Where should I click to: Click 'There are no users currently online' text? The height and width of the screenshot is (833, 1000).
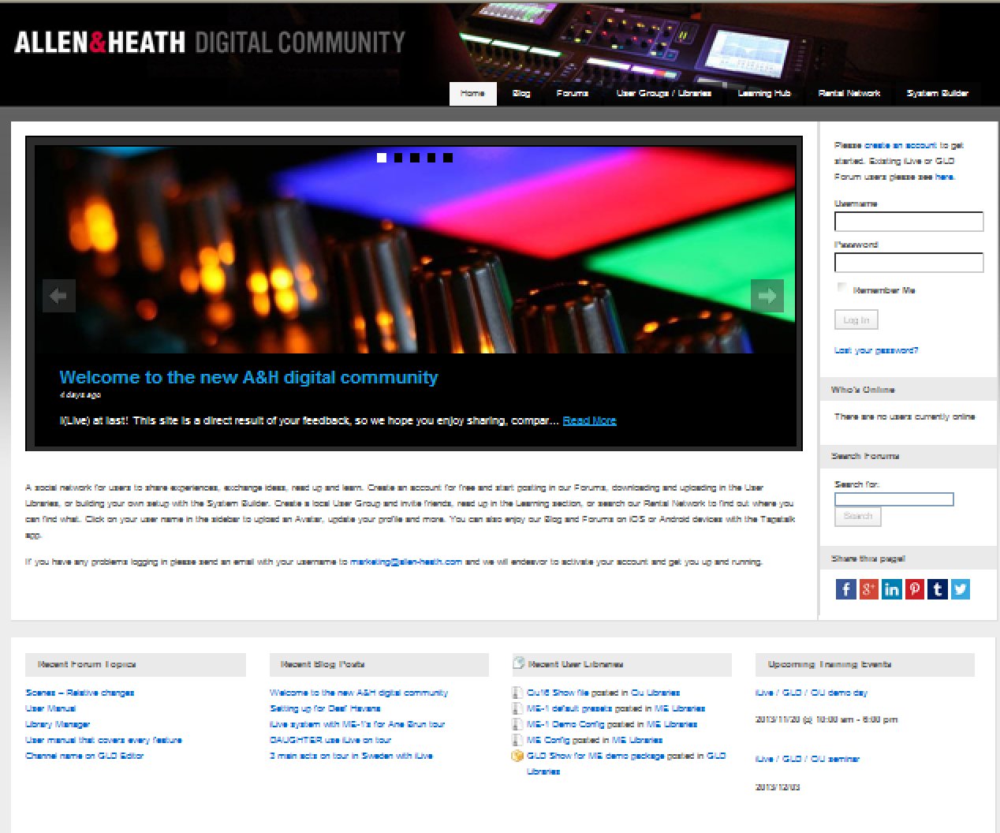click(x=905, y=416)
